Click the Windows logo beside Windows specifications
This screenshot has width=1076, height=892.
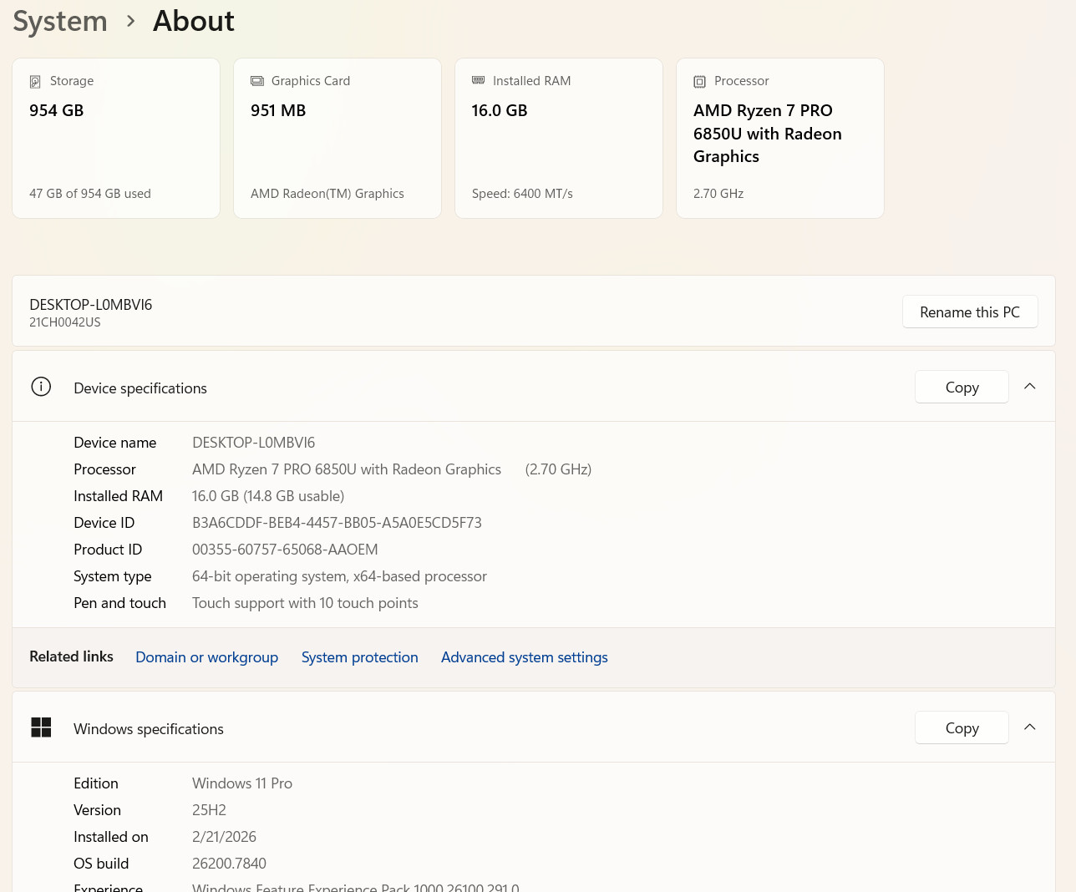(x=41, y=727)
